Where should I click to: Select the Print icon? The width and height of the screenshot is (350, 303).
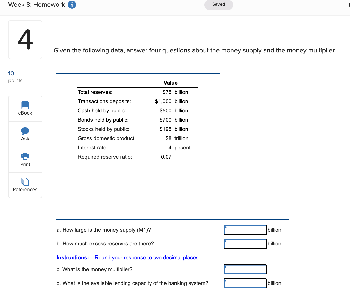click(25, 156)
